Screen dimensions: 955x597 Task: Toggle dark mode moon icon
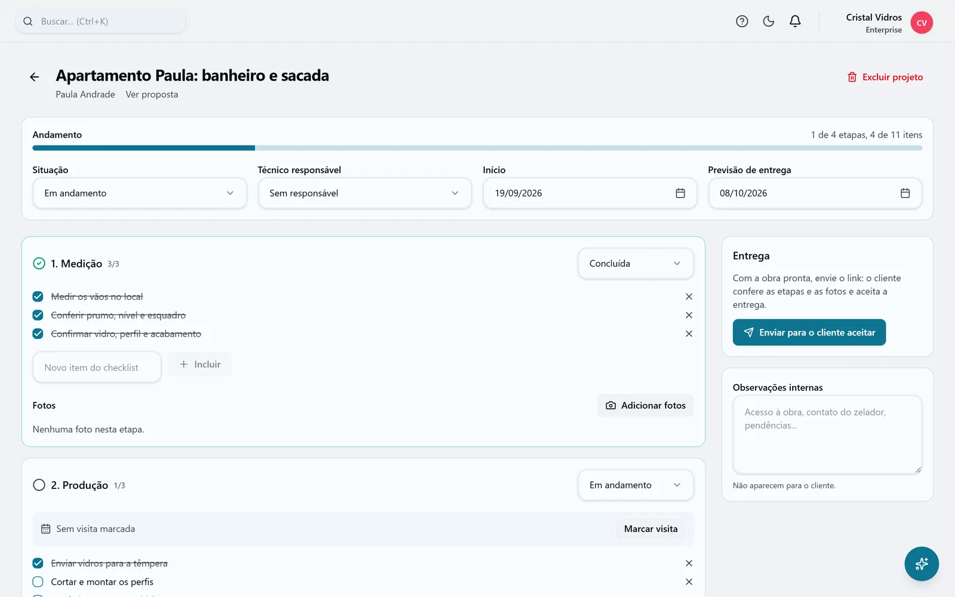coord(769,21)
